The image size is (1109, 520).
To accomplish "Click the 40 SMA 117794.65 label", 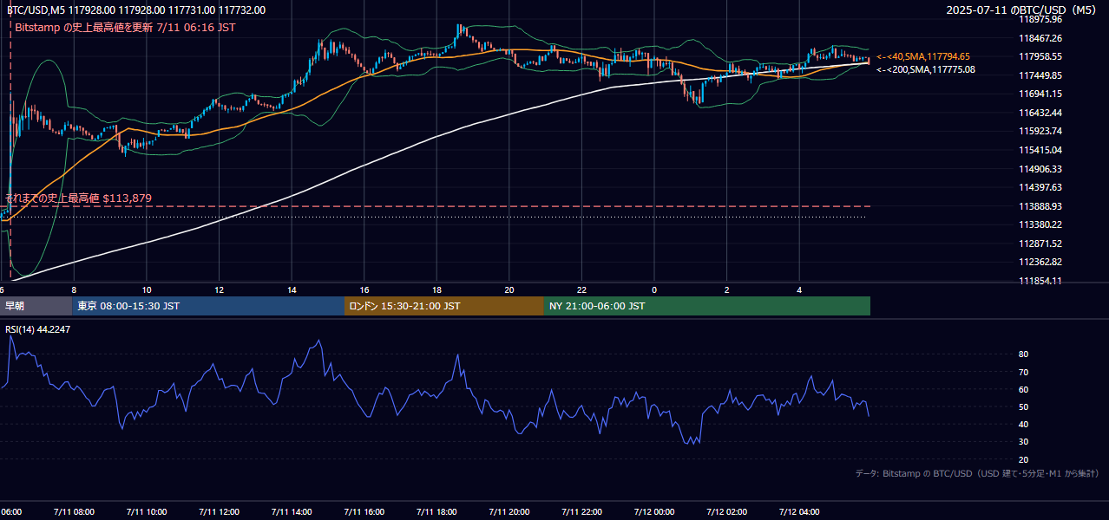I will click(x=923, y=56).
